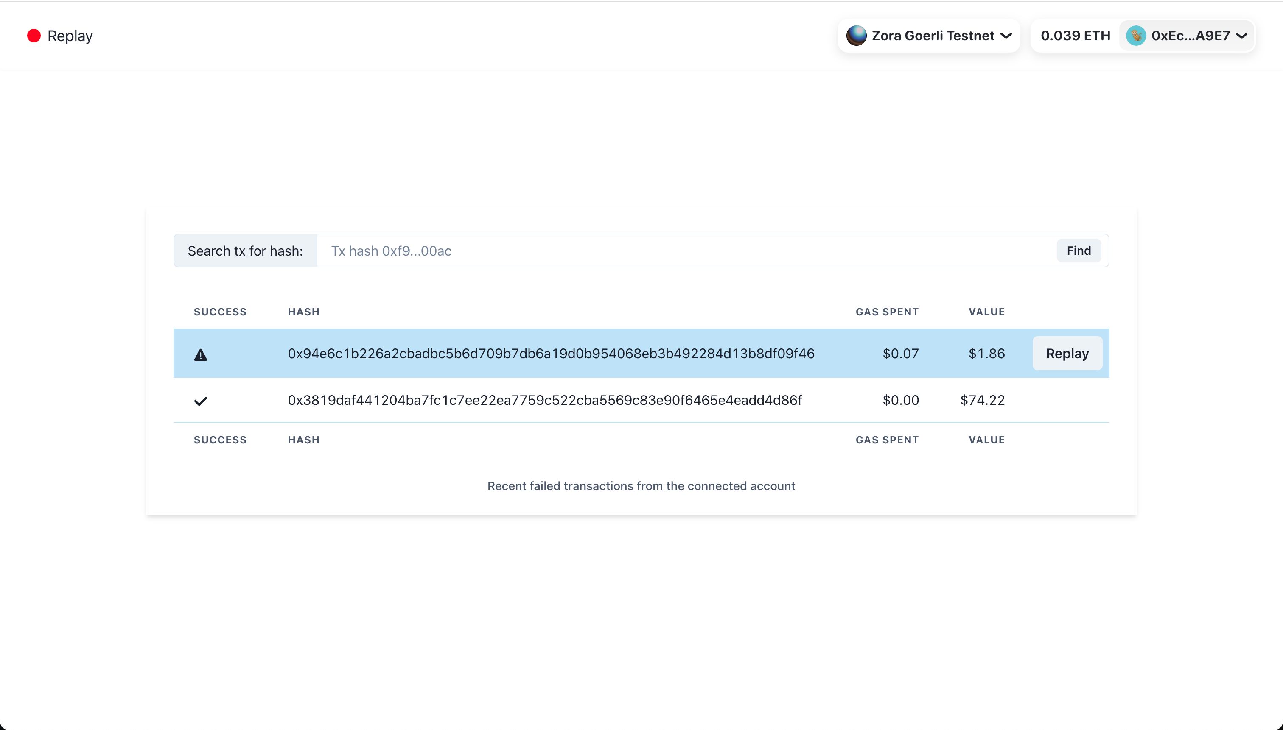This screenshot has height=730, width=1283.
Task: Click the 0.039 ETH balance
Action: coord(1075,36)
